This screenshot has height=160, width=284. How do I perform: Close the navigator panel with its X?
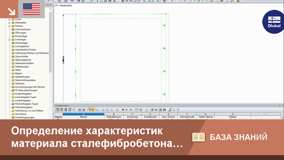[51, 5]
